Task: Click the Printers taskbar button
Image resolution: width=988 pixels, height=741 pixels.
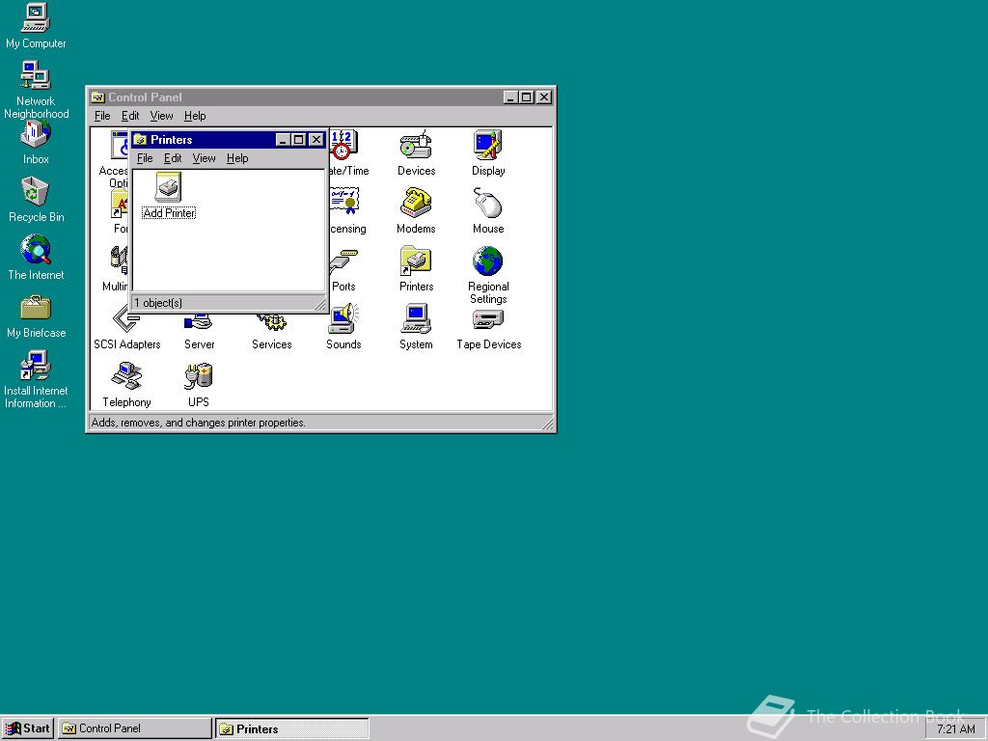Action: click(x=292, y=728)
